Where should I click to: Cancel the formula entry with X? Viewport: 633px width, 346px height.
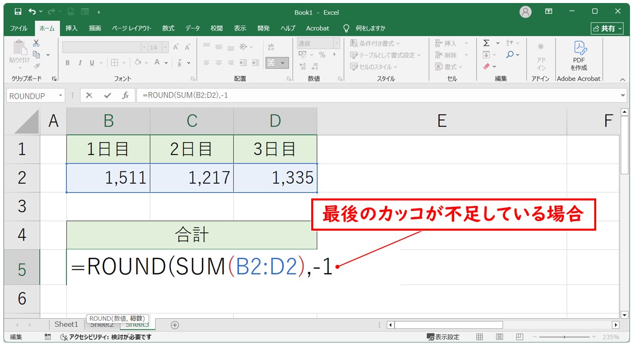point(89,96)
